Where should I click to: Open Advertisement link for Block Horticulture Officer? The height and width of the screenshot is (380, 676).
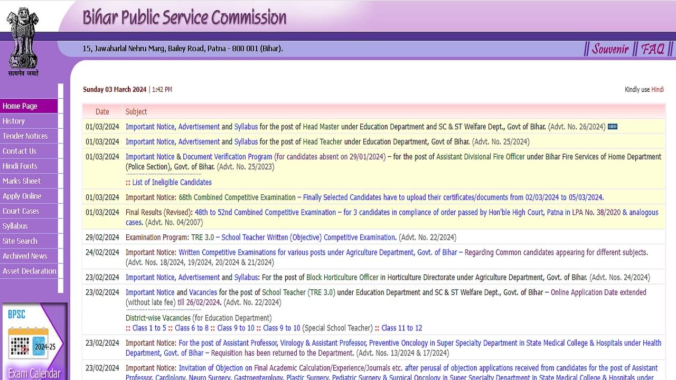(199, 278)
